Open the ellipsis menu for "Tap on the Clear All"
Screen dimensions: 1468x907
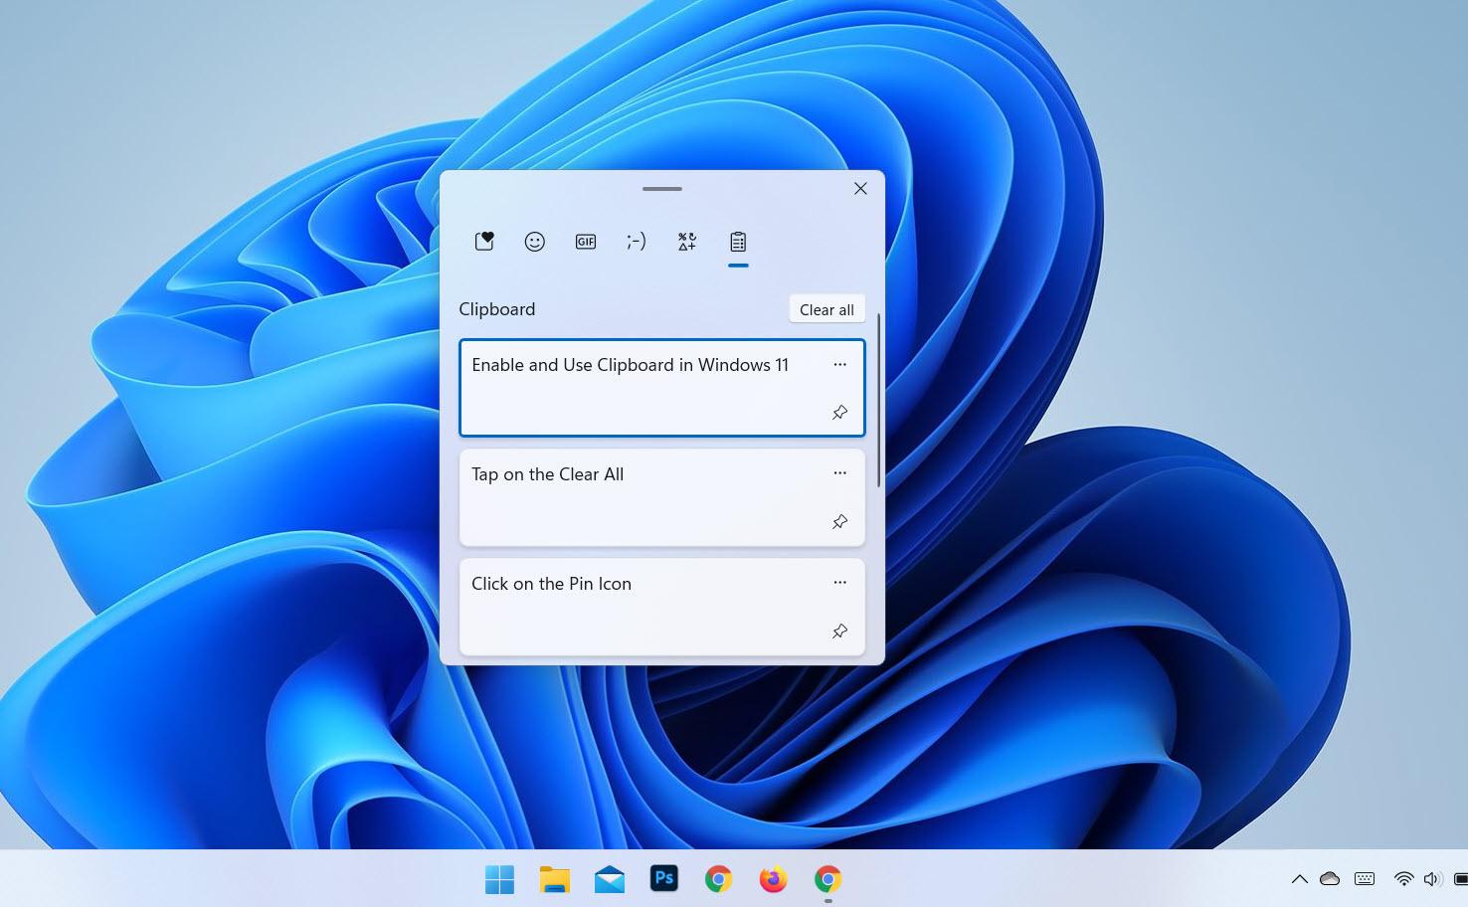pyautogui.click(x=839, y=473)
